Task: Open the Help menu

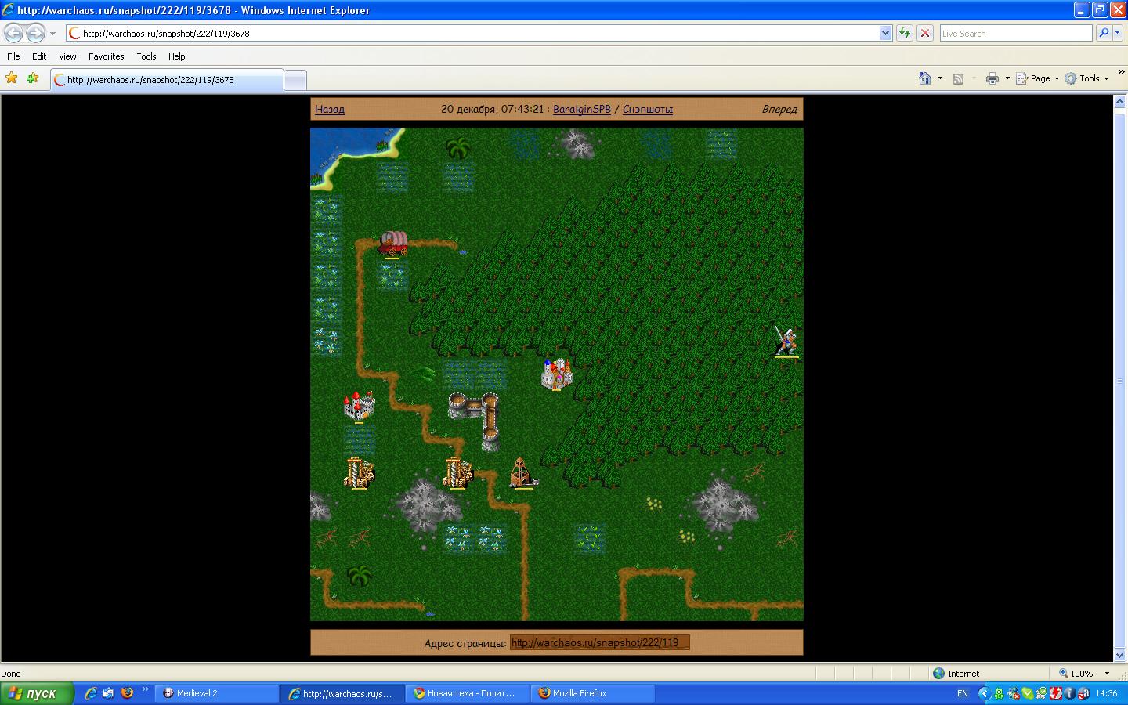Action: click(x=177, y=56)
